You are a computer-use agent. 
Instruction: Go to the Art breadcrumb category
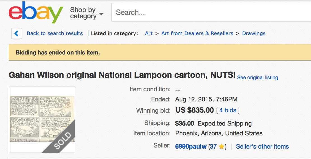tap(149, 33)
